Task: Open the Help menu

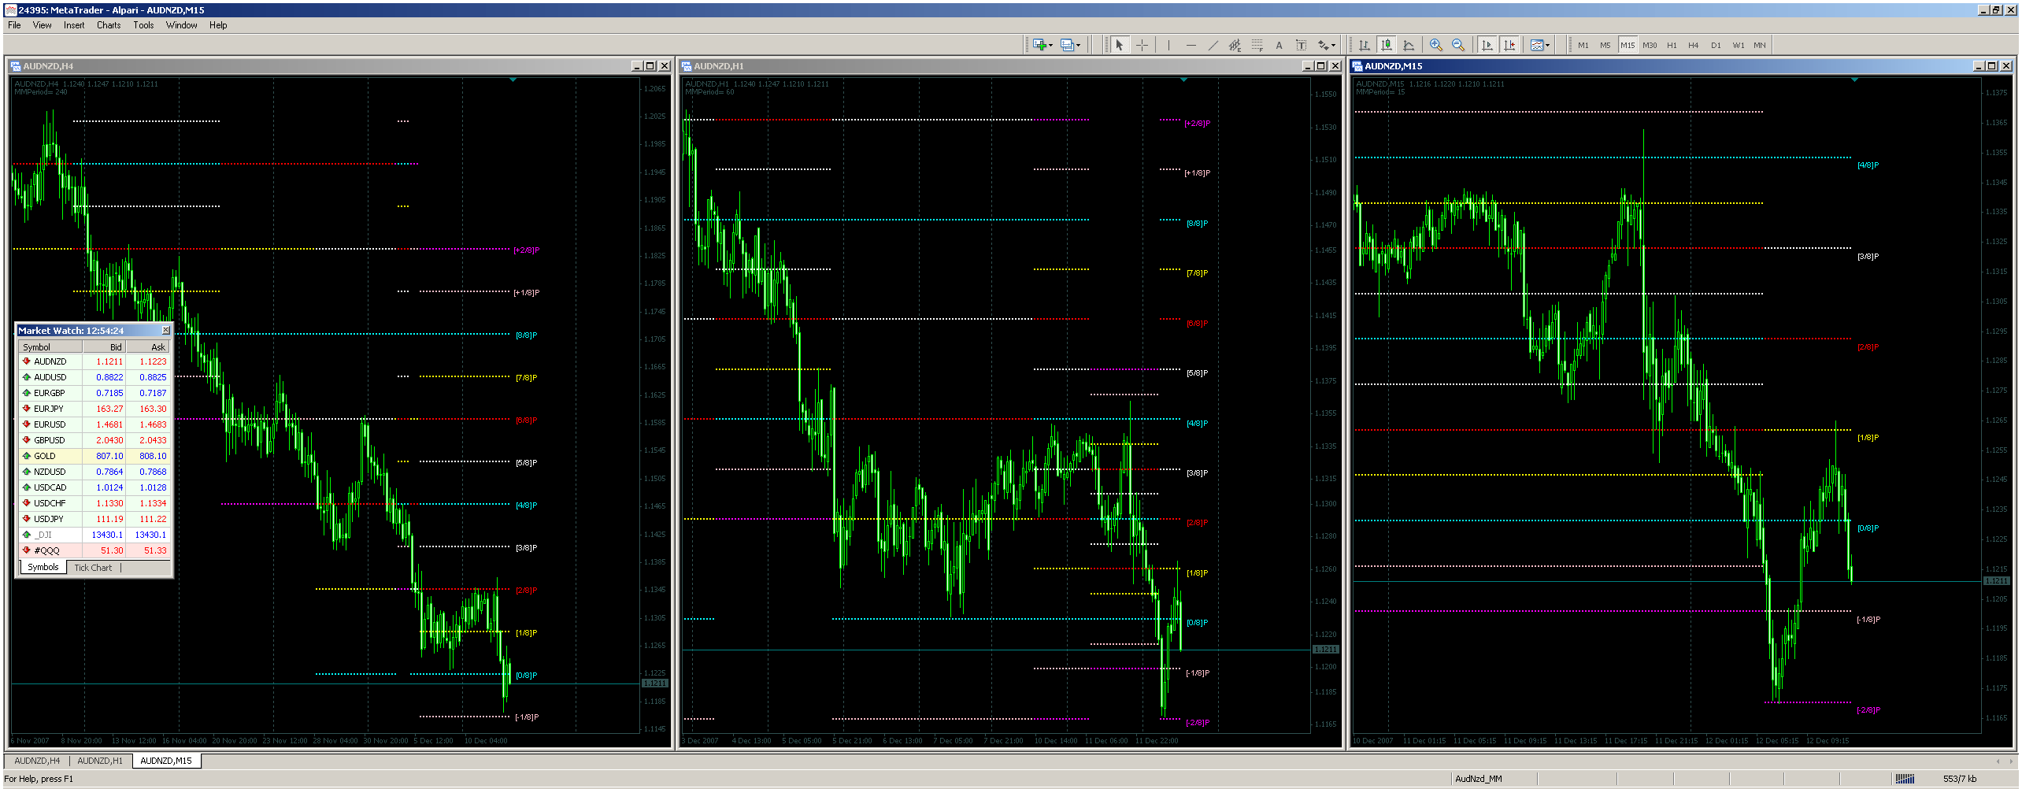Action: [x=218, y=25]
